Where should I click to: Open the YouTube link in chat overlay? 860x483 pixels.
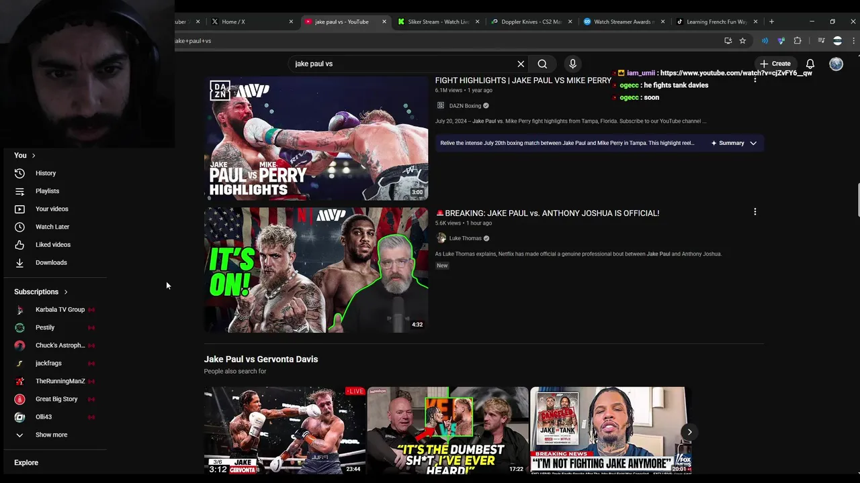pyautogui.click(x=736, y=73)
